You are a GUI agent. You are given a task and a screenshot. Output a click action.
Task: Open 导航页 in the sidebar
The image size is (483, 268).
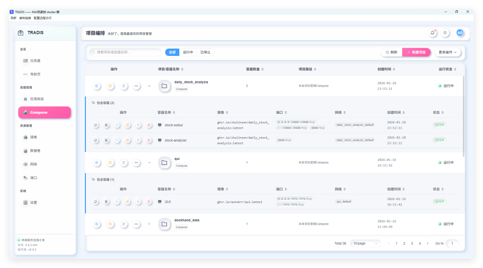pos(45,74)
